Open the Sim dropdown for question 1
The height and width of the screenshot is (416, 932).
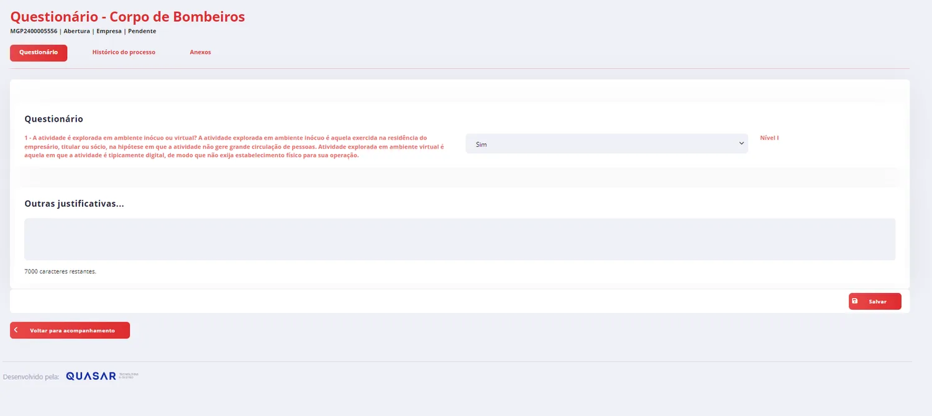coord(606,143)
